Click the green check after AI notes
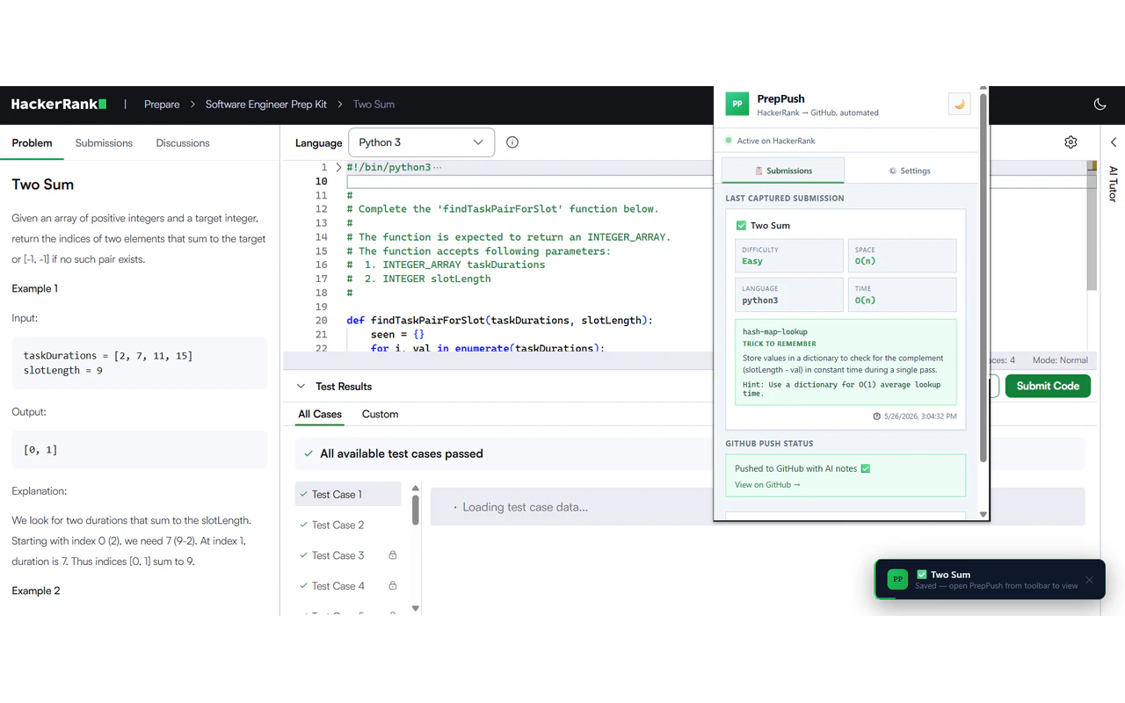 (x=865, y=468)
